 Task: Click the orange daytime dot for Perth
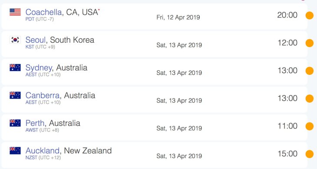(x=310, y=126)
